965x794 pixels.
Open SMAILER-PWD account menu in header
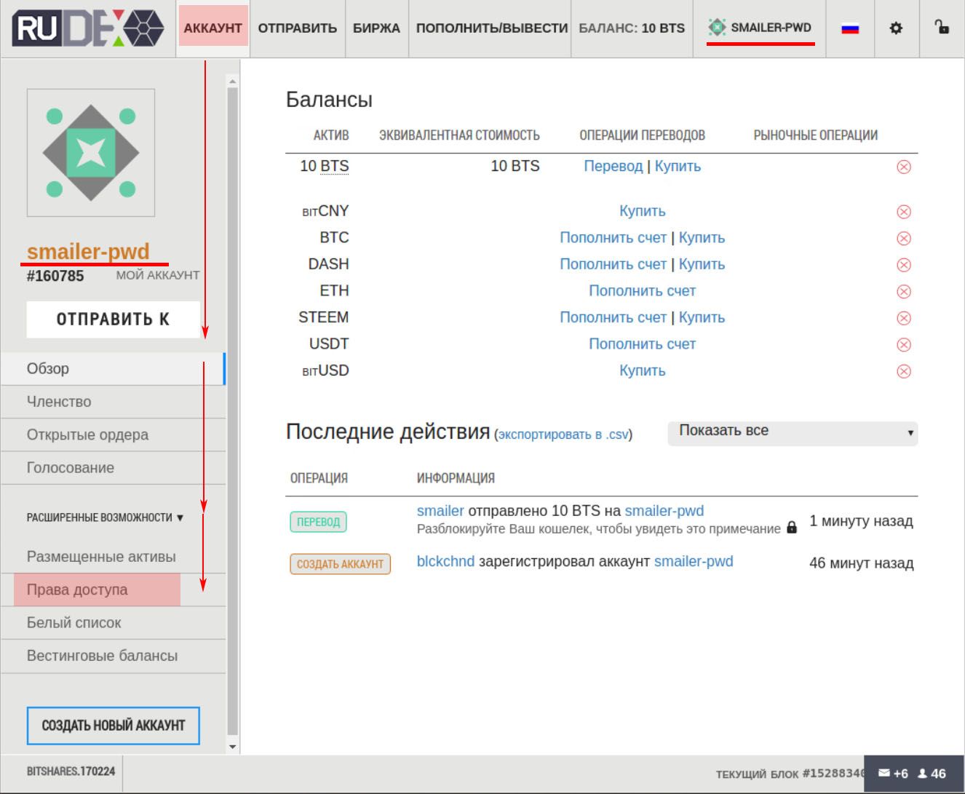click(x=761, y=28)
